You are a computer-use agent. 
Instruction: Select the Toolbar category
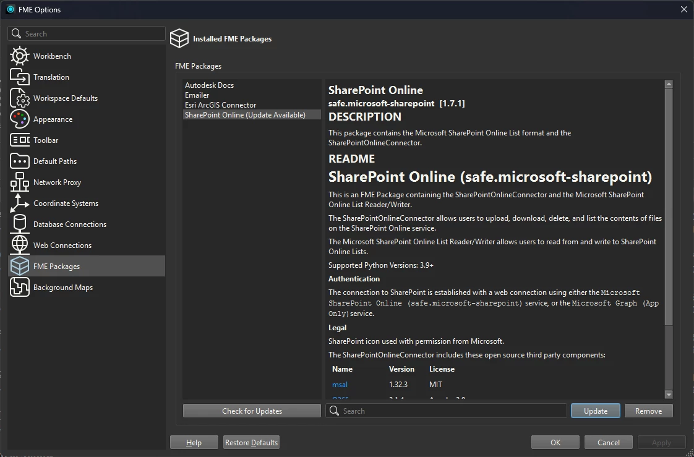pos(87,140)
